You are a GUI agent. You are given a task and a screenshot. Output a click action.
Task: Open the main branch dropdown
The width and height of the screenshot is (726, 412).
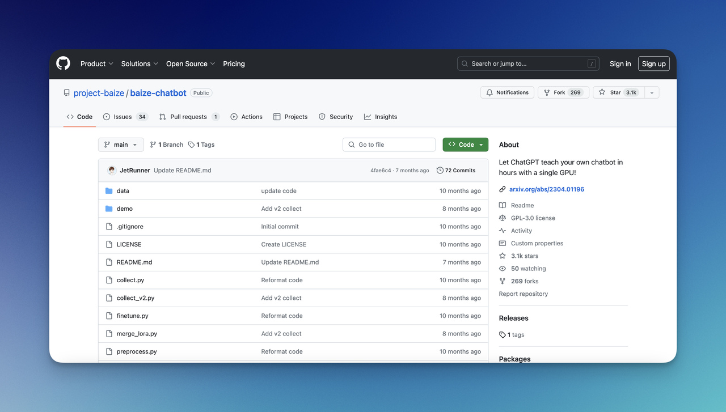pyautogui.click(x=120, y=145)
